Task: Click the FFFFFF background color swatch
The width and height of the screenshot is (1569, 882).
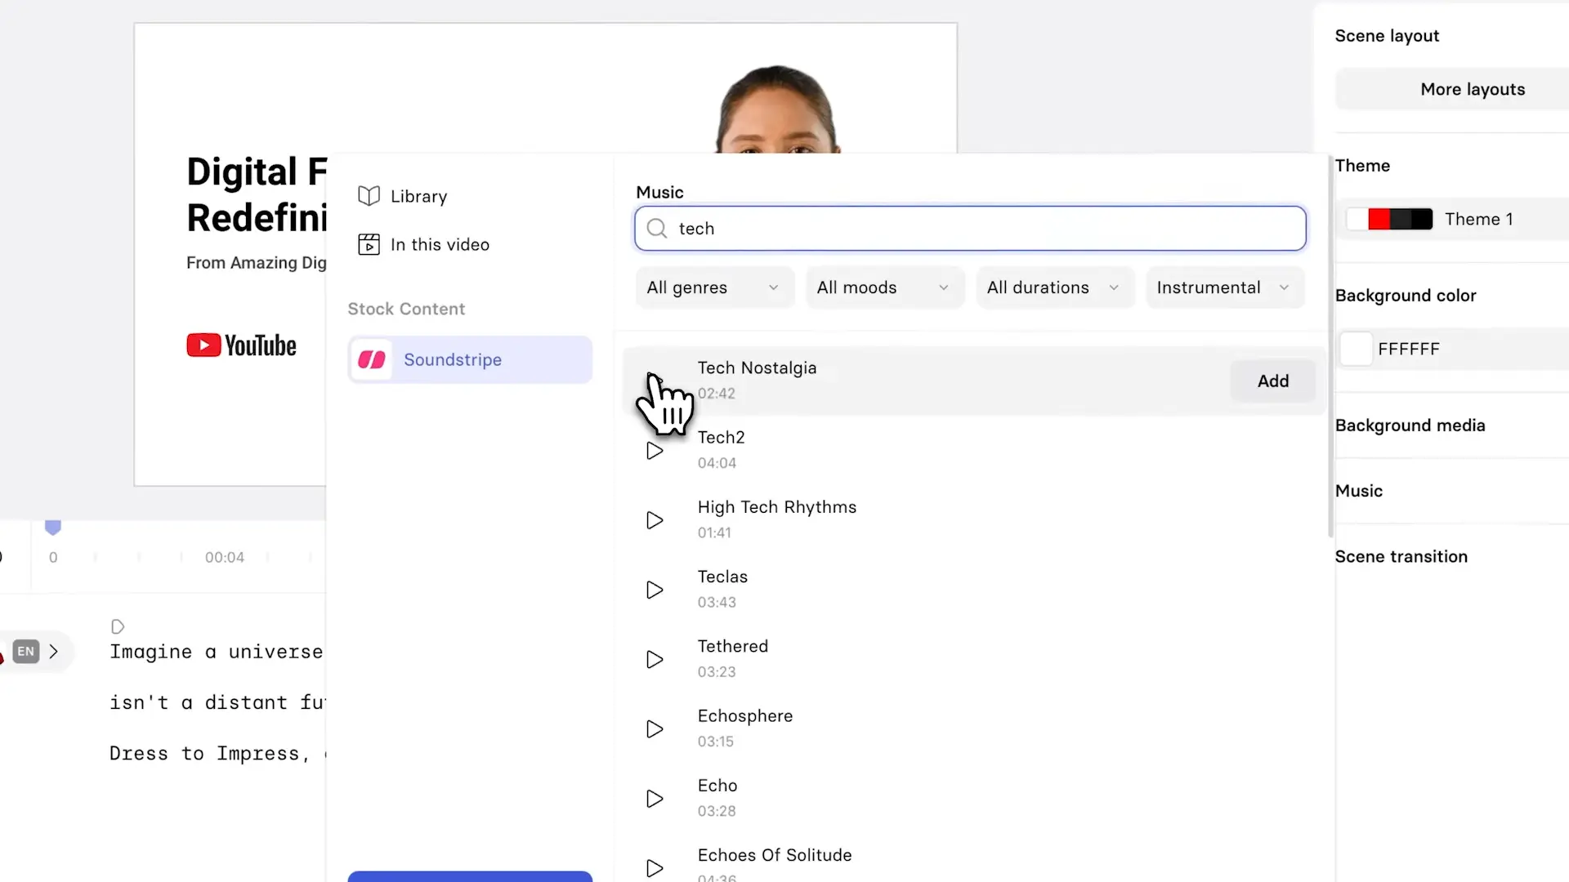Action: (x=1356, y=350)
